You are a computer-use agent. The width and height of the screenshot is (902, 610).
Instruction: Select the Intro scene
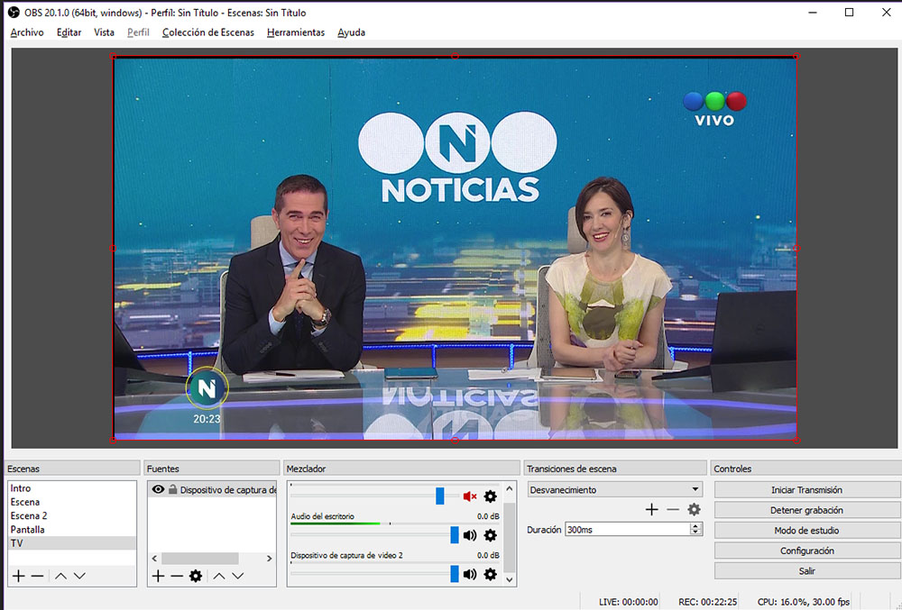72,488
